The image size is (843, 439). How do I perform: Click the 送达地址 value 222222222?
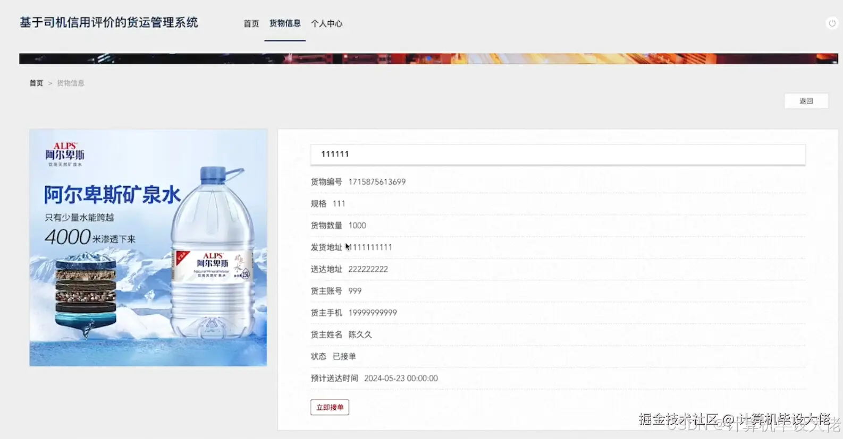(x=368, y=269)
